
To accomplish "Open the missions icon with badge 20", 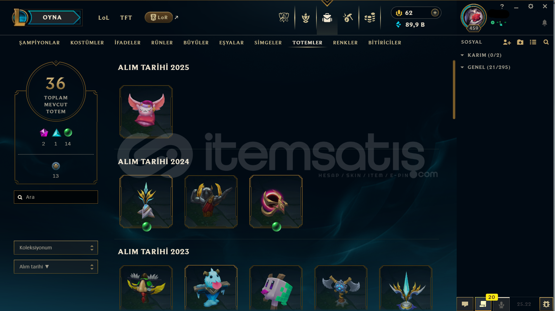I will (x=483, y=304).
